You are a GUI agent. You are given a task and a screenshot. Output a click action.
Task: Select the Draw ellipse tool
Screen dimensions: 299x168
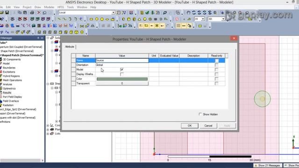coord(107,19)
